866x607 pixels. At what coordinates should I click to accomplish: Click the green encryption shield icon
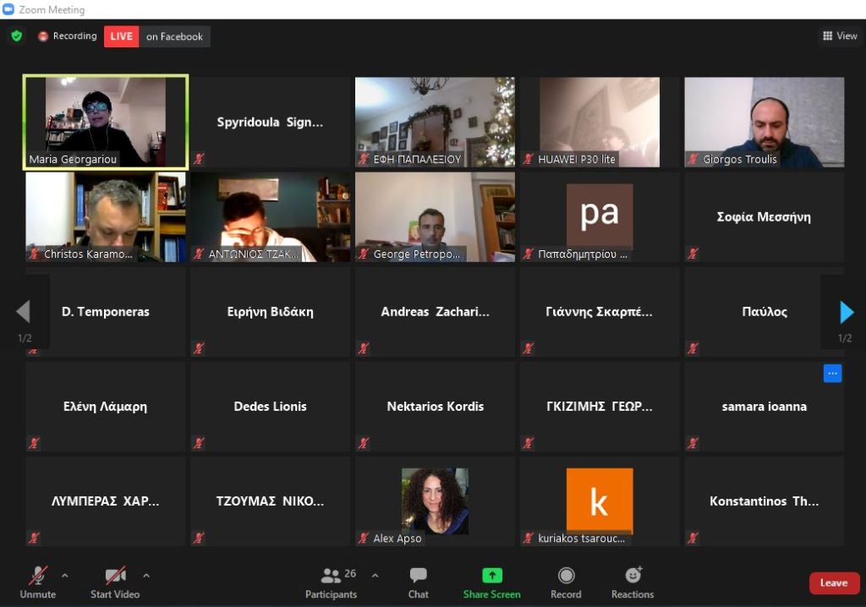pos(16,36)
